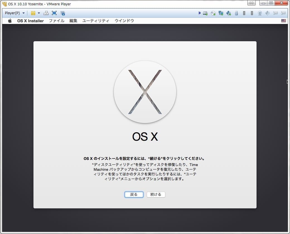Click the Unity mode toolbar icon
This screenshot has height=234, width=290.
[63, 13]
